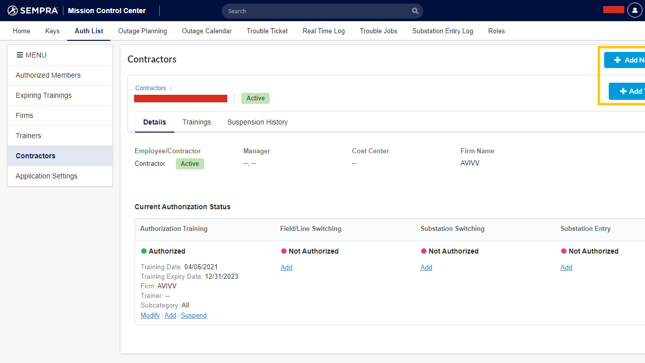This screenshot has width=645, height=363.
Task: Open the user profile icon
Action: [x=634, y=11]
